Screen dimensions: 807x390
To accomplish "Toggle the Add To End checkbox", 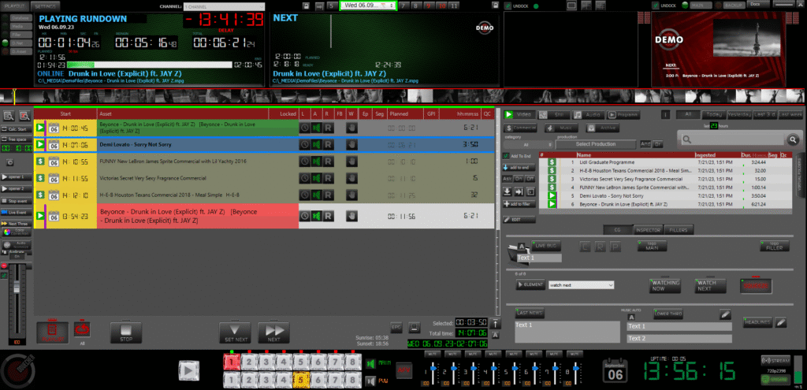I will [x=506, y=156].
